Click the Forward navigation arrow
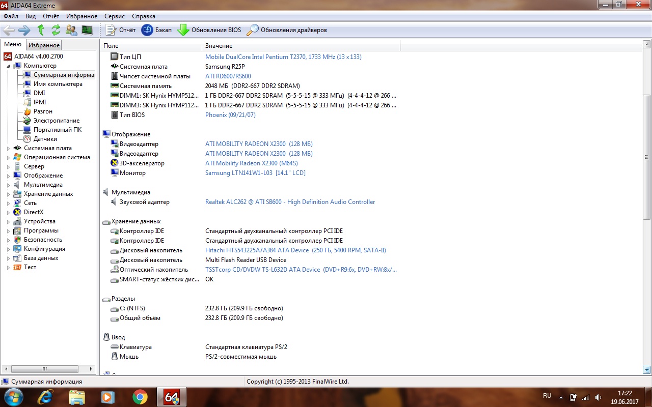652x407 pixels. coord(24,30)
